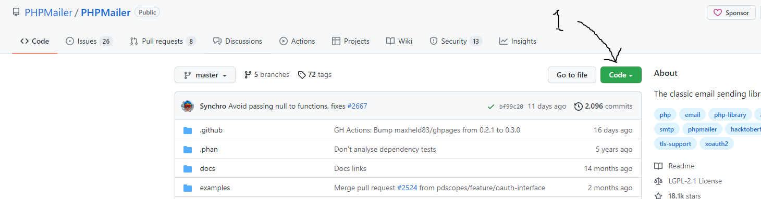Click the folder icon for examples
This screenshot has width=761, height=199.
188,188
